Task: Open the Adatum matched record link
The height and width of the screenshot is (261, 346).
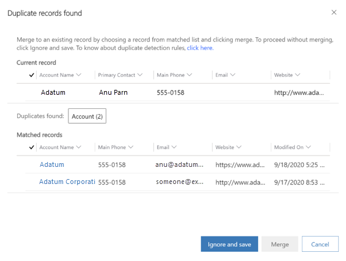Action: (x=52, y=164)
